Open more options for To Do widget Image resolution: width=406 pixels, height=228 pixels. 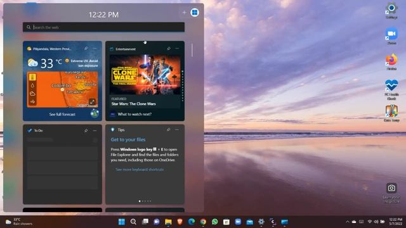coord(95,130)
